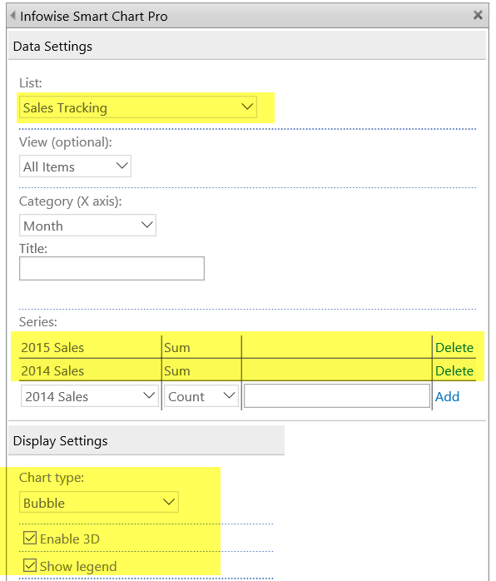Image resolution: width=496 pixels, height=581 pixels.
Task: Collapse the Display Settings section header
Action: tap(146, 440)
